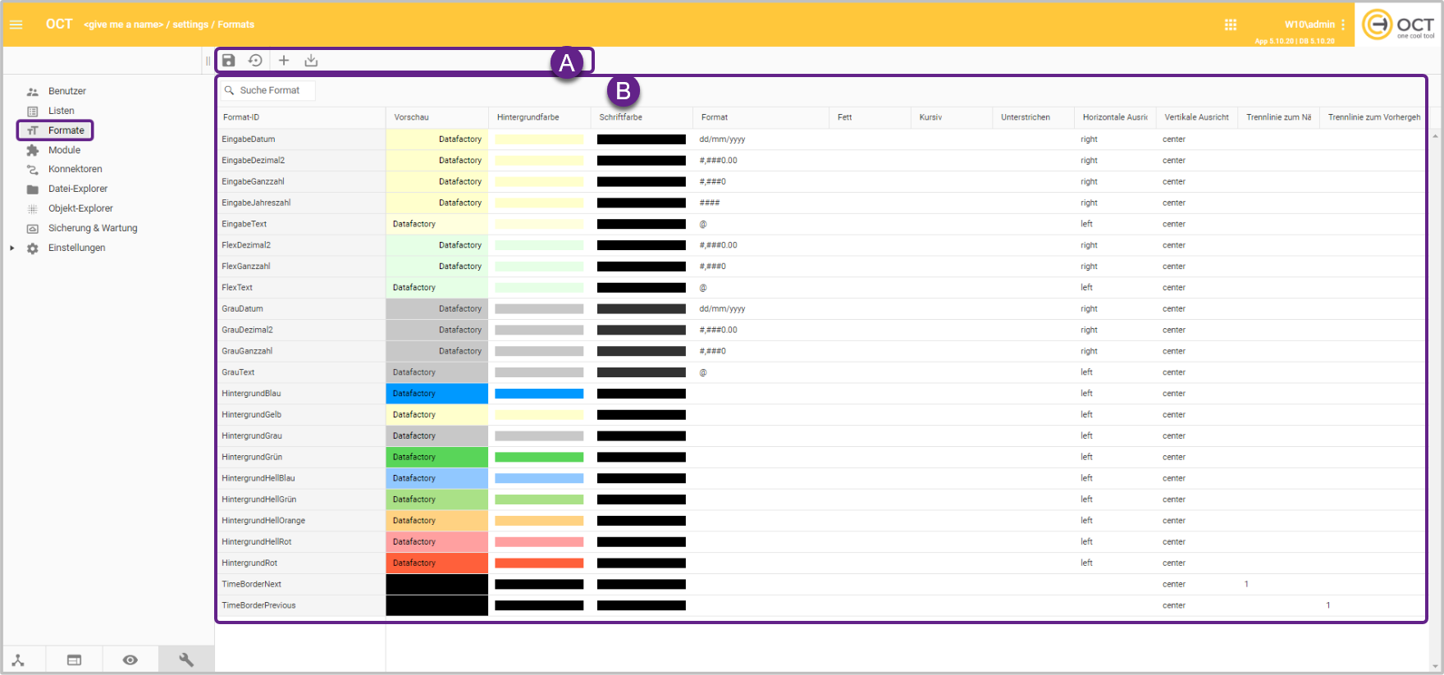
Task: Select the EingabeDatum format row
Action: click(x=249, y=139)
